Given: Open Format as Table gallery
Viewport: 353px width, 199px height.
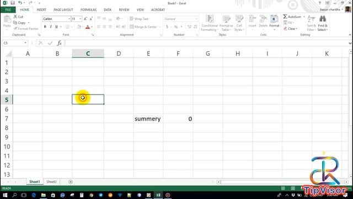Looking at the screenshot, I should (x=226, y=23).
